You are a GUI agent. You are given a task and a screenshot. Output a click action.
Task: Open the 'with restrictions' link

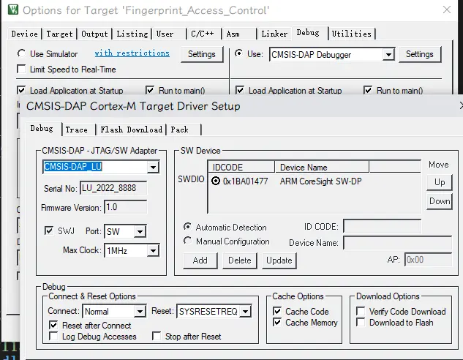coord(132,53)
